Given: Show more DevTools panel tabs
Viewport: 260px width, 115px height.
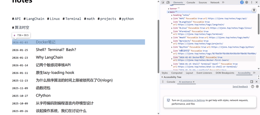Looking at the screenshot, I should click(x=223, y=2).
